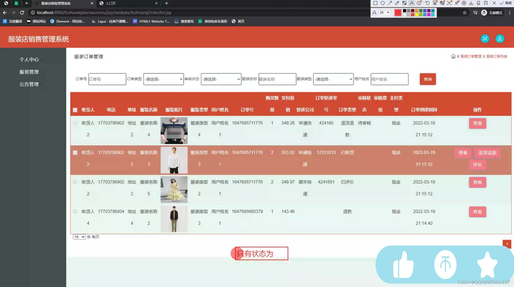Switch to the 服装店销售管理系统 browser tab
This screenshot has height=287, width=514.
(x=64, y=3)
